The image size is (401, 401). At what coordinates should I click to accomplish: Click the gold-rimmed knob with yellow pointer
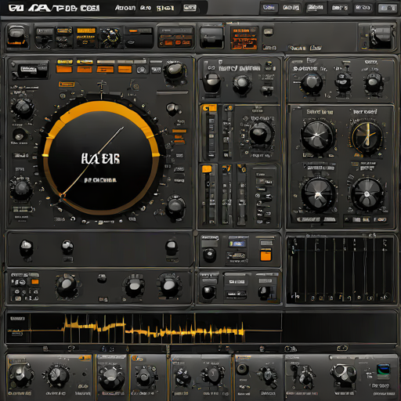[x=367, y=138]
